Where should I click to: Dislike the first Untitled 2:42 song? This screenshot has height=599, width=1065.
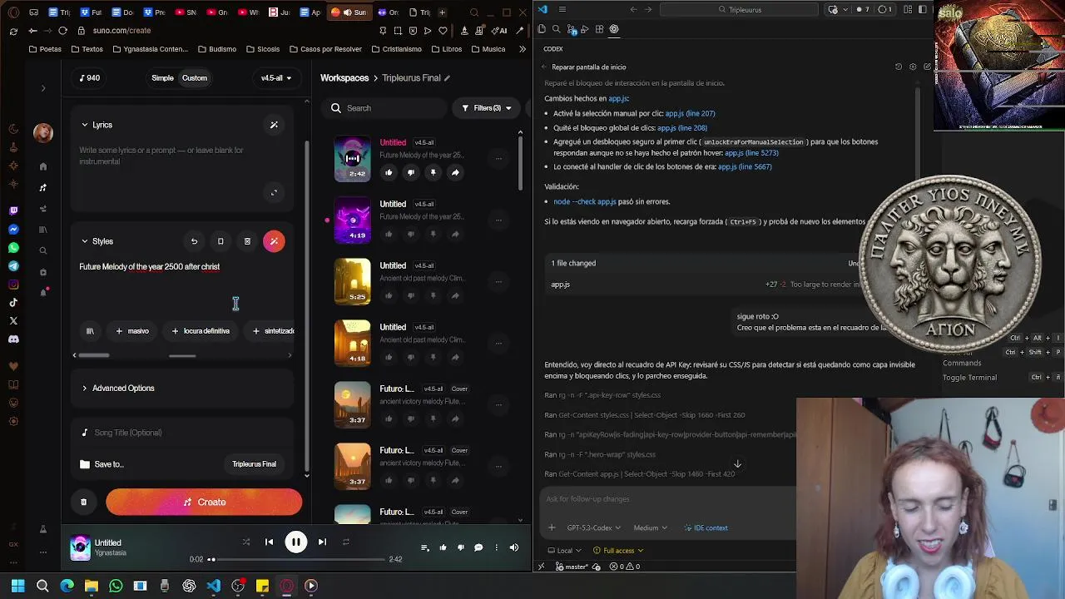tap(410, 173)
